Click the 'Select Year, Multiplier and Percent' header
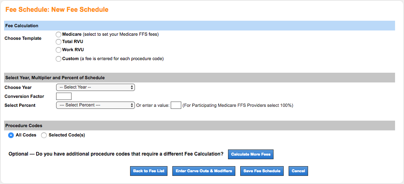 pyautogui.click(x=55, y=78)
